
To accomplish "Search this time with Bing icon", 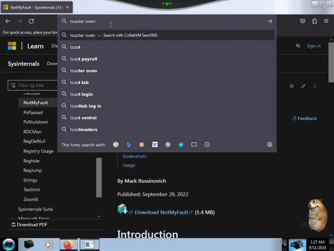I will tap(129, 144).
